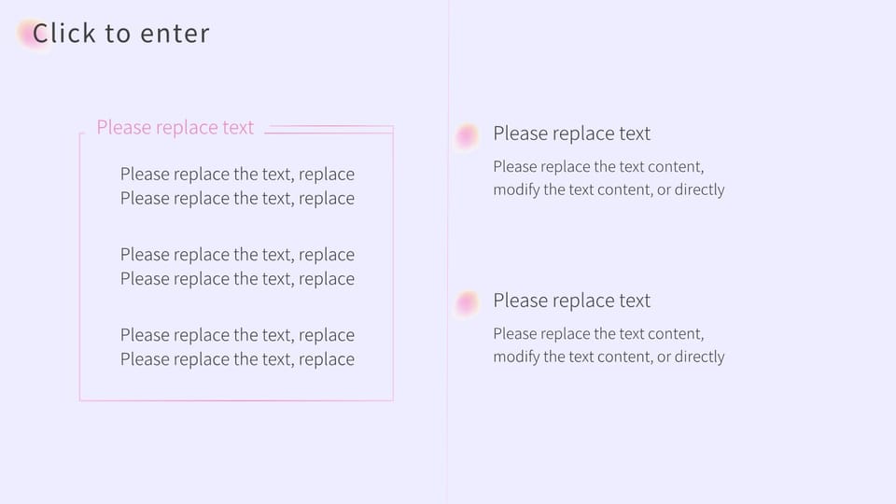
Task: Click the vertical divider line in slide center
Action: [x=448, y=252]
